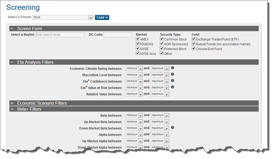Click the SIC Code input field
This screenshot has height=159, width=272.
pyautogui.click(x=117, y=35)
